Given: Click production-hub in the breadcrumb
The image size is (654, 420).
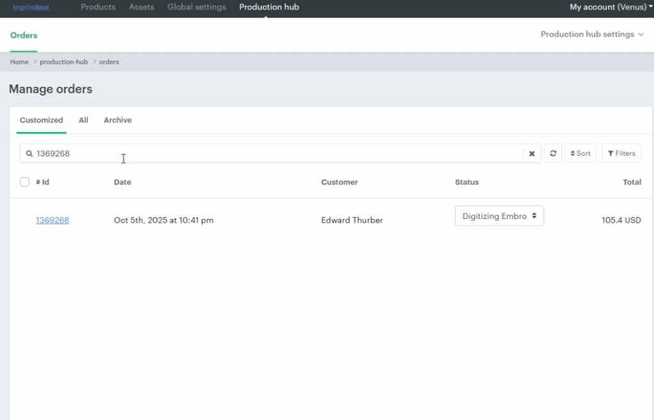Looking at the screenshot, I should coord(63,62).
